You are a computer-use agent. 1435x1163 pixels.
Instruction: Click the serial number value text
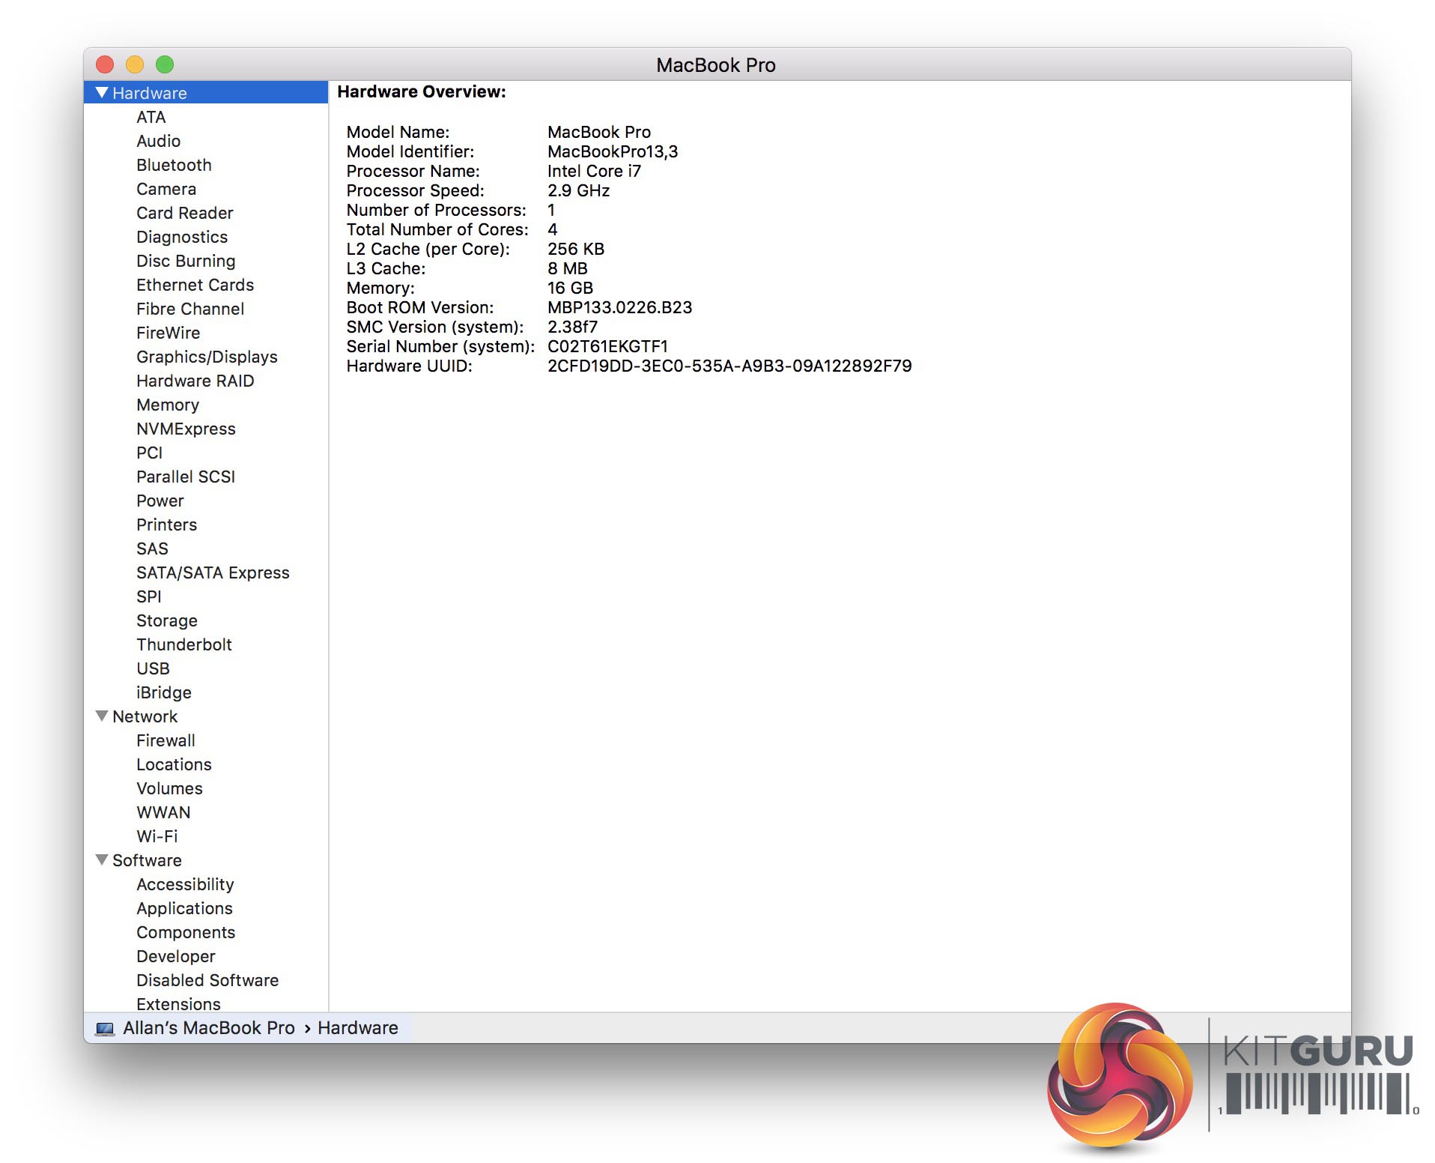click(607, 346)
